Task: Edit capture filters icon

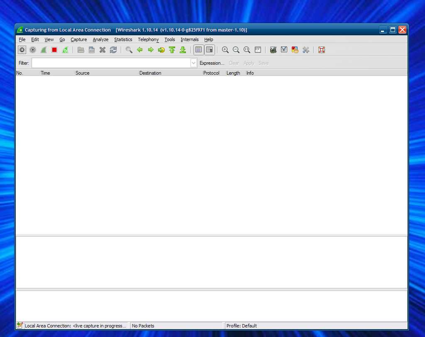Action: (273, 50)
